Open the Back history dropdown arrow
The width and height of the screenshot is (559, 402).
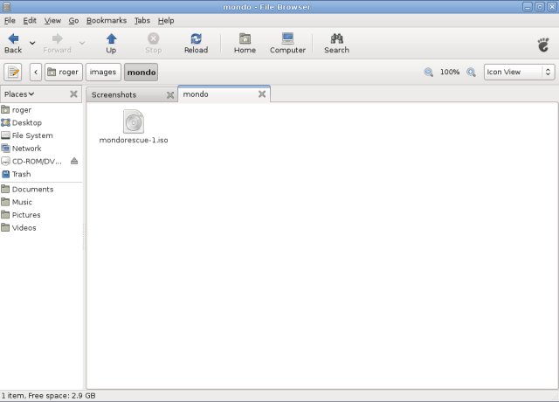[32, 43]
